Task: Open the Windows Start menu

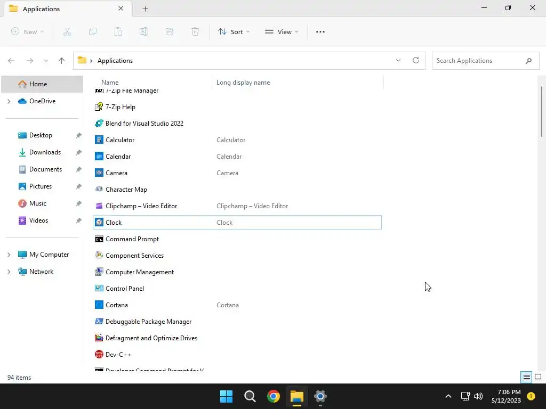Action: 226,396
